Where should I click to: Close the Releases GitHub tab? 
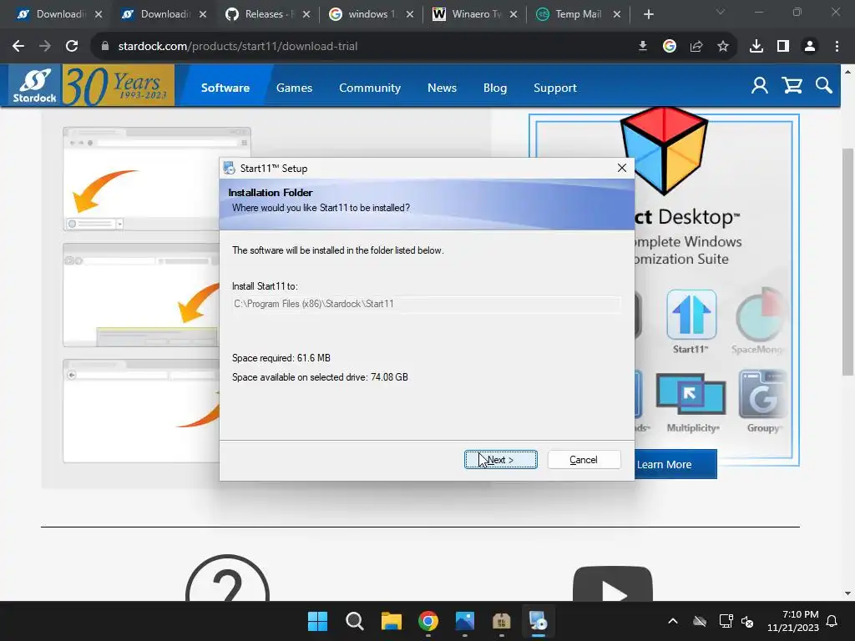(x=306, y=14)
